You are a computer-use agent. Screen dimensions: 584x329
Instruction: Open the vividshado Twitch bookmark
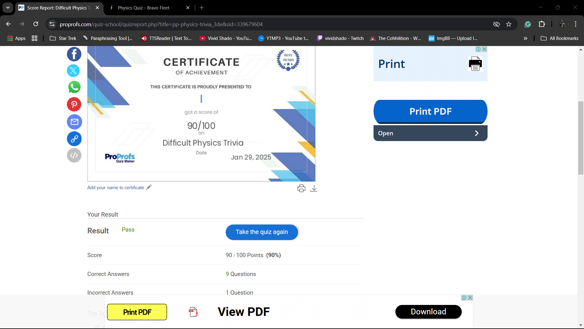coord(340,38)
